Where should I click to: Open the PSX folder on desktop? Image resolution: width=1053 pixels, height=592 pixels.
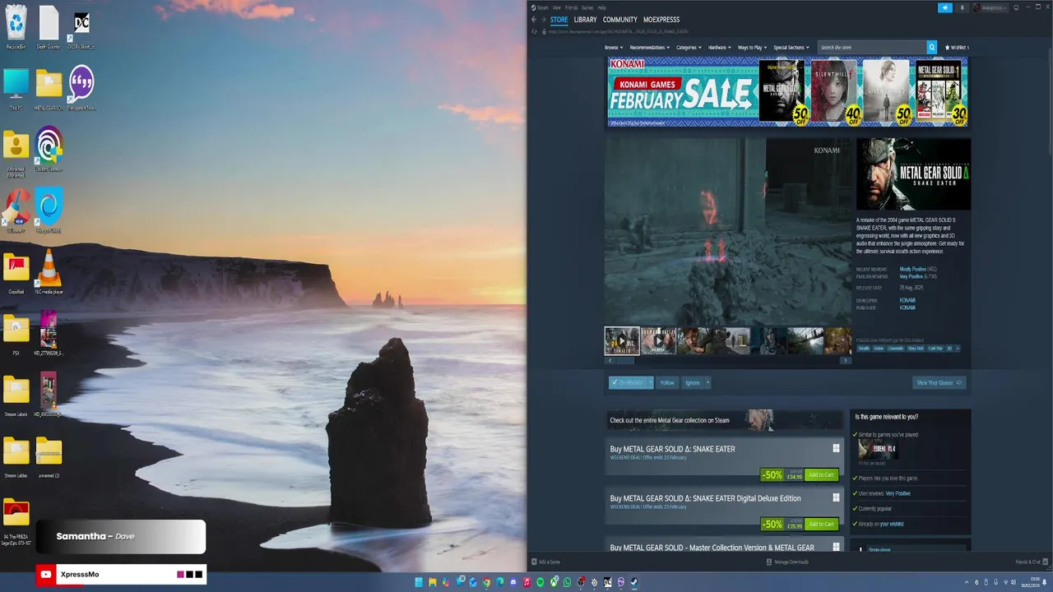pos(16,333)
